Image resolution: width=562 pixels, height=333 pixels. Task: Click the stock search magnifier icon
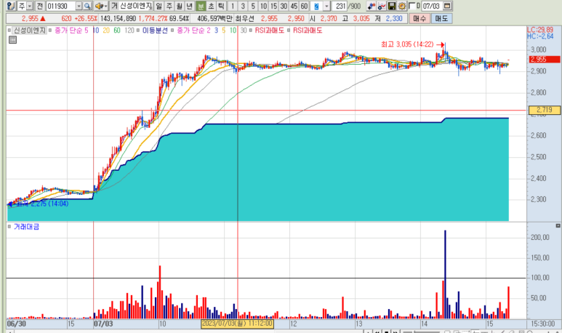coord(87,6)
